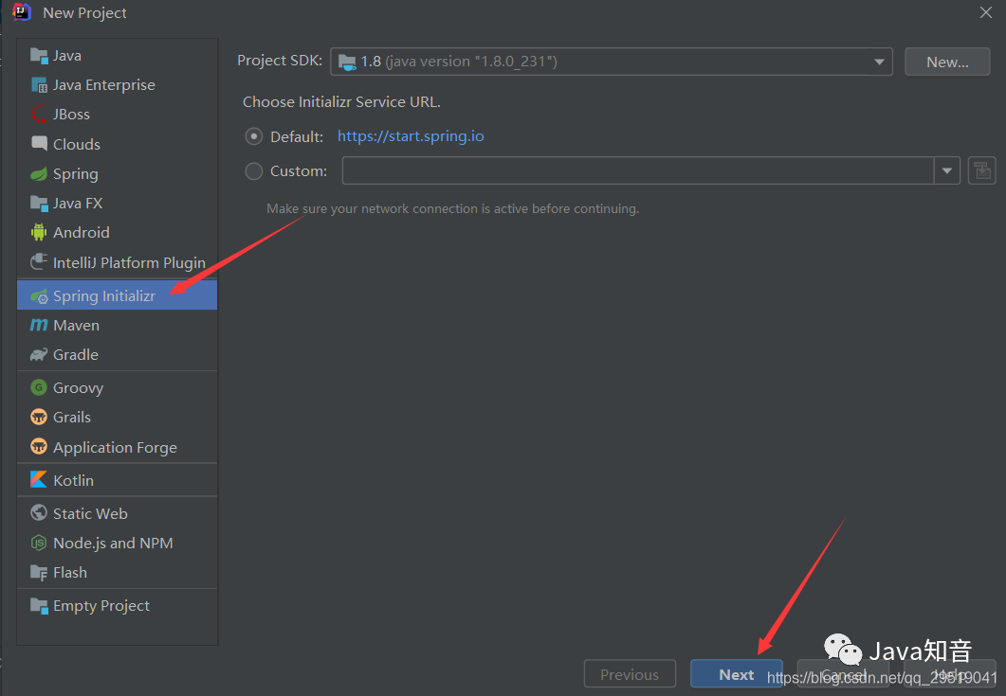Select the IntelliJ Platform Plugin label

pos(130,262)
